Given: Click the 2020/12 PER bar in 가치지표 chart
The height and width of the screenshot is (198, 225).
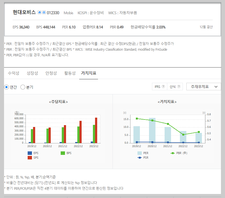Looking at the screenshot, I should tap(152, 130).
